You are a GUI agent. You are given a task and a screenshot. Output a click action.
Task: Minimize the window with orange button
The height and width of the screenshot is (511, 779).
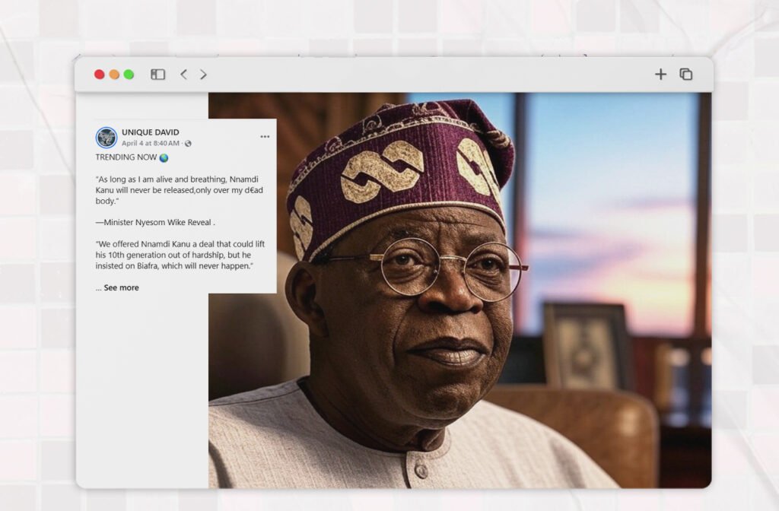pyautogui.click(x=114, y=75)
